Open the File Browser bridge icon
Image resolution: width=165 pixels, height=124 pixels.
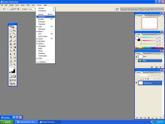[x=117, y=9]
